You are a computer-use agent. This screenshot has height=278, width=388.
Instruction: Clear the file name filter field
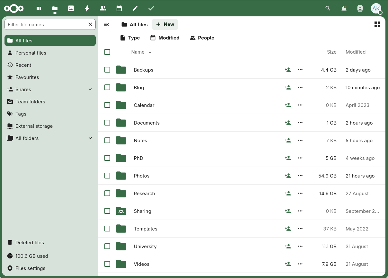click(x=91, y=24)
